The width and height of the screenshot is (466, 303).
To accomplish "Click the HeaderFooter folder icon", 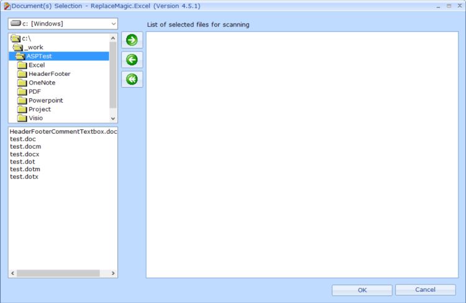I will point(22,74).
